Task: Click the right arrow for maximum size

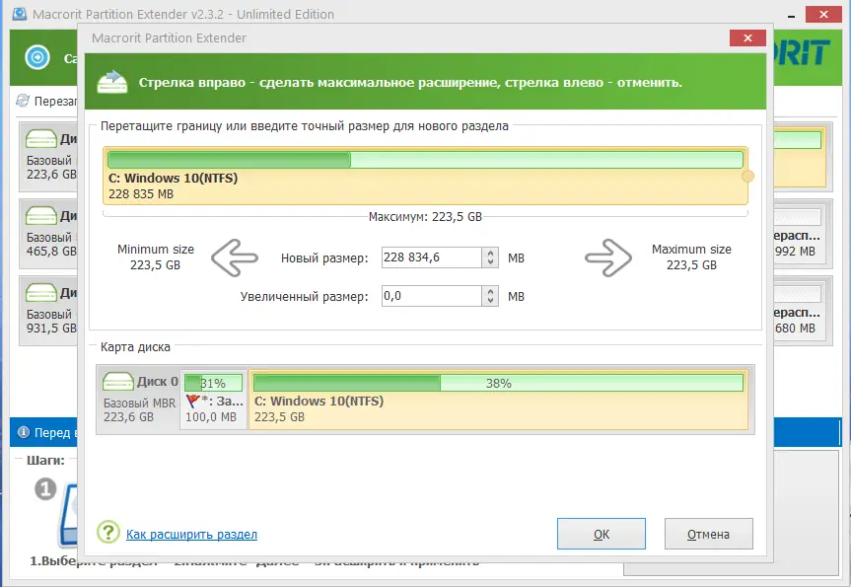Action: click(607, 257)
